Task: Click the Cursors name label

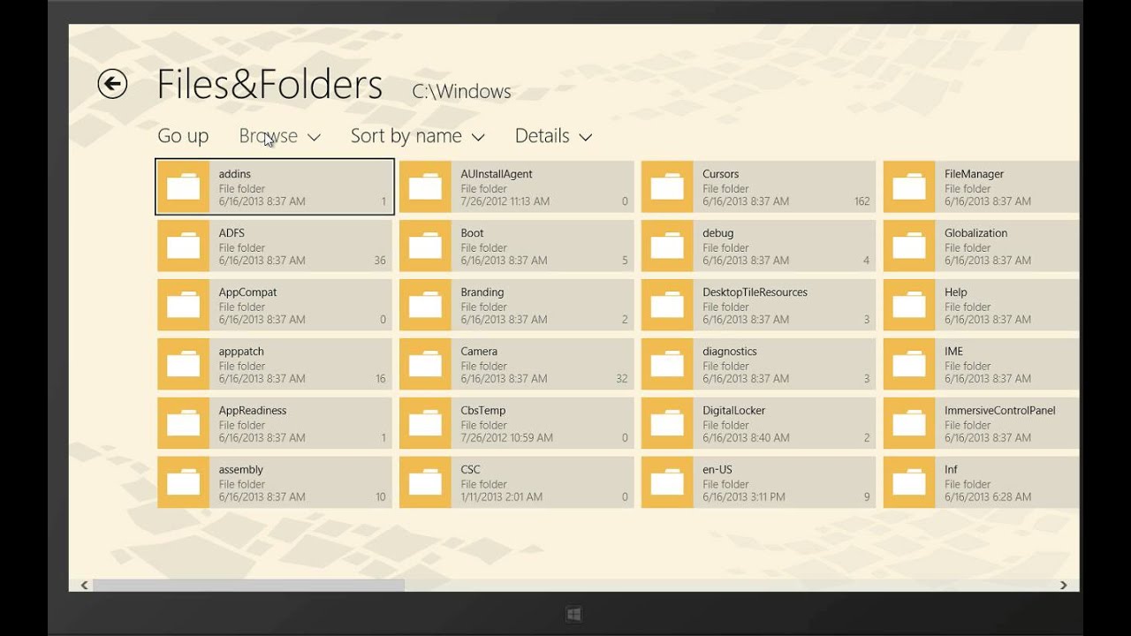Action: point(721,174)
